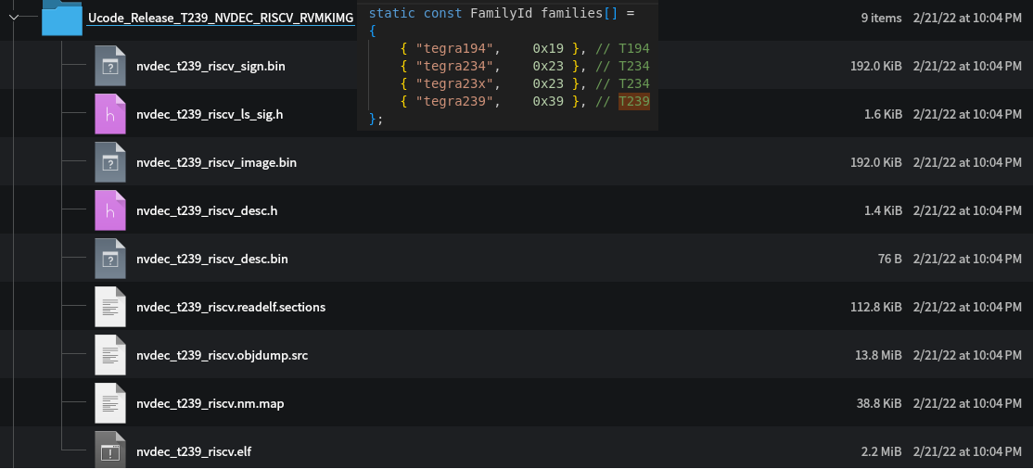This screenshot has width=1033, height=469.
Task: Click the 2.2 MiB size value
Action: pos(882,452)
